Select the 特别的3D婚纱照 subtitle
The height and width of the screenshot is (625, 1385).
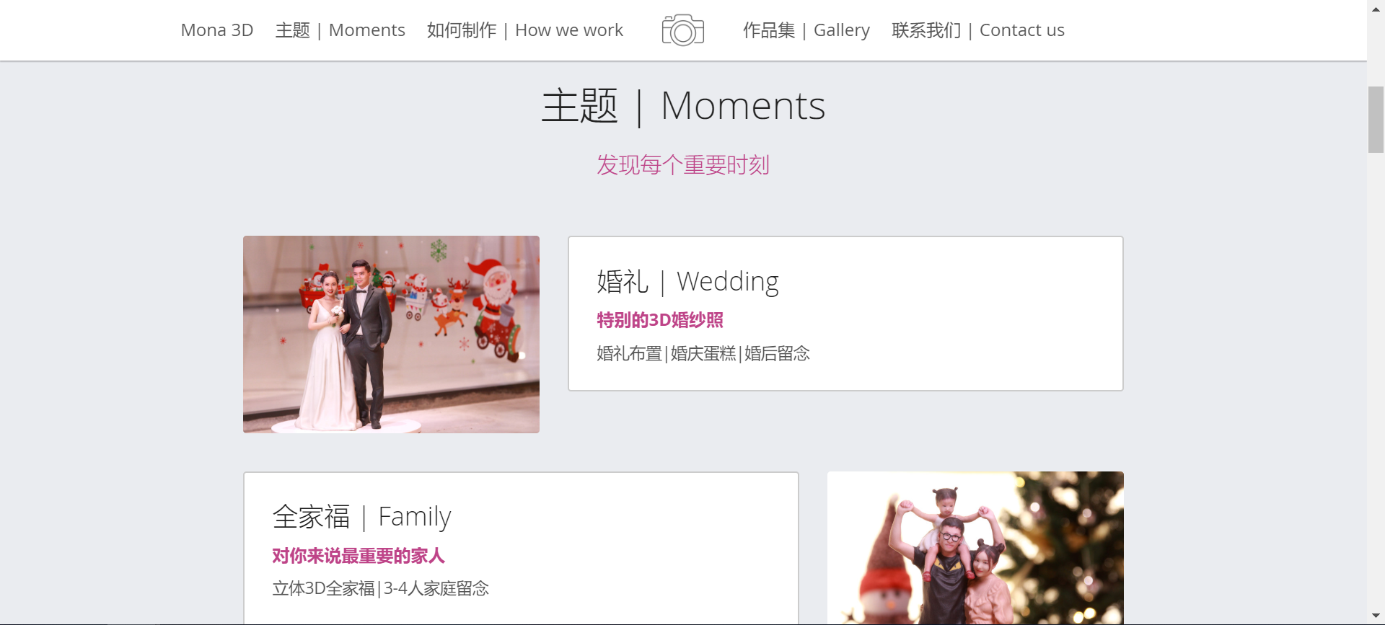pyautogui.click(x=660, y=320)
